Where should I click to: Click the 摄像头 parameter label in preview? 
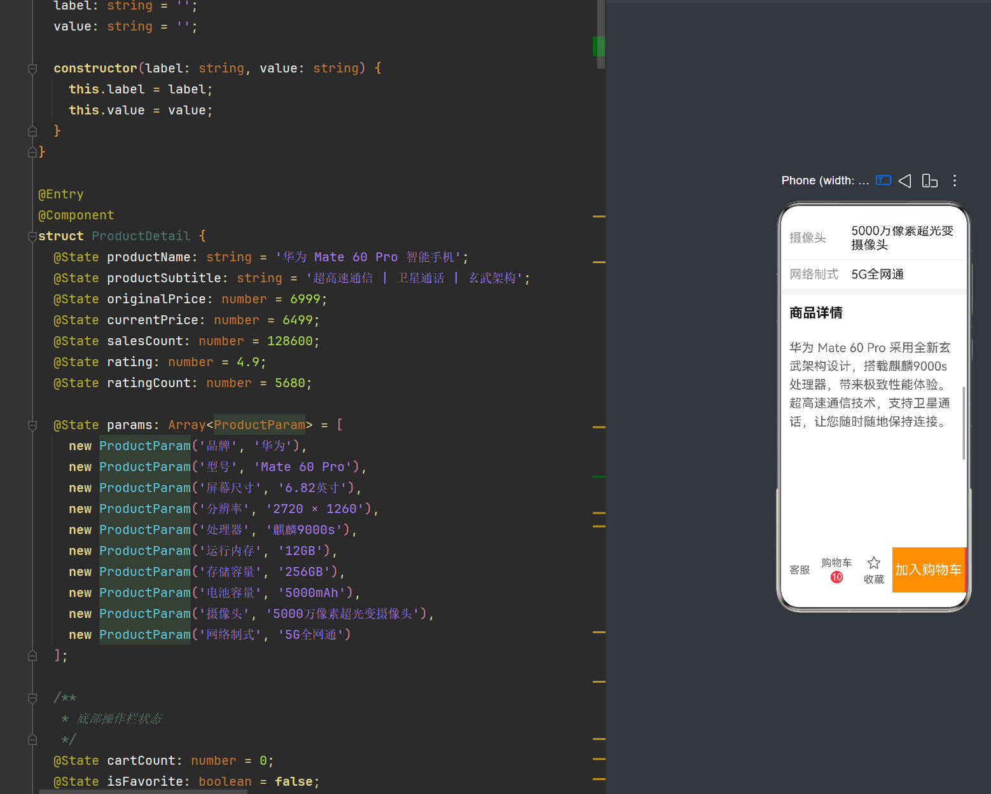tap(808, 238)
